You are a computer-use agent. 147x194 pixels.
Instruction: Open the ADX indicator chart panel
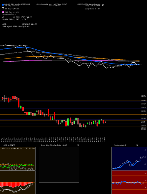coord(18,159)
